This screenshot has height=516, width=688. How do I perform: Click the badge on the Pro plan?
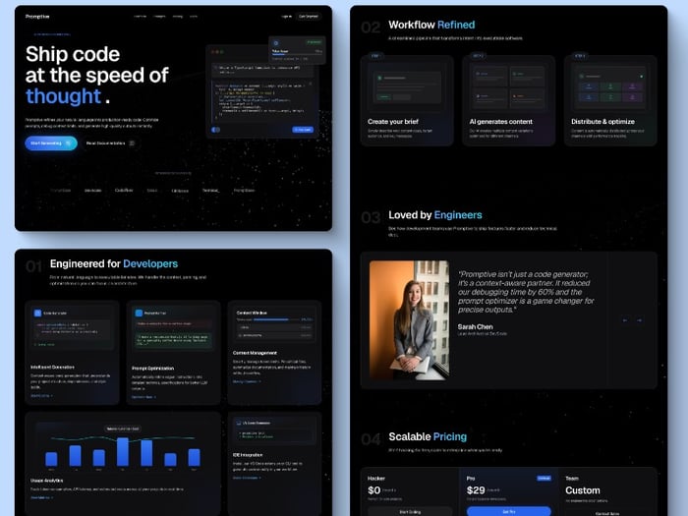545,479
